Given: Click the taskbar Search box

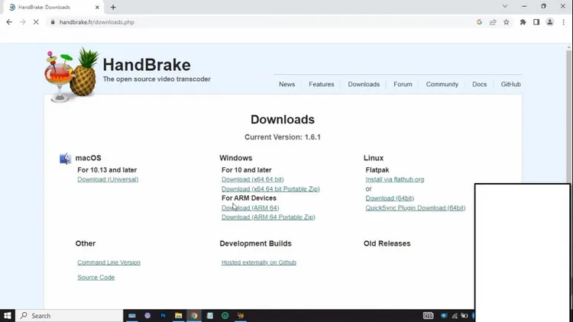Looking at the screenshot, I should 70,315.
